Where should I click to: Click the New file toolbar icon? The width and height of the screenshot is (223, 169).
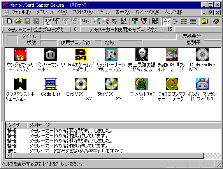[x=9, y=21]
